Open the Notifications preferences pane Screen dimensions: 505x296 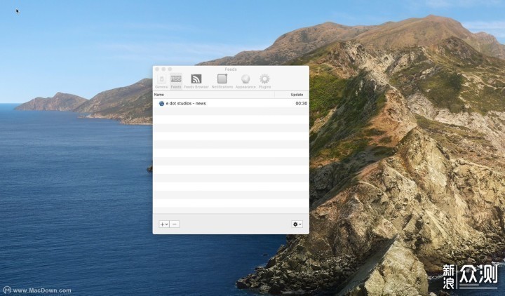coord(222,81)
